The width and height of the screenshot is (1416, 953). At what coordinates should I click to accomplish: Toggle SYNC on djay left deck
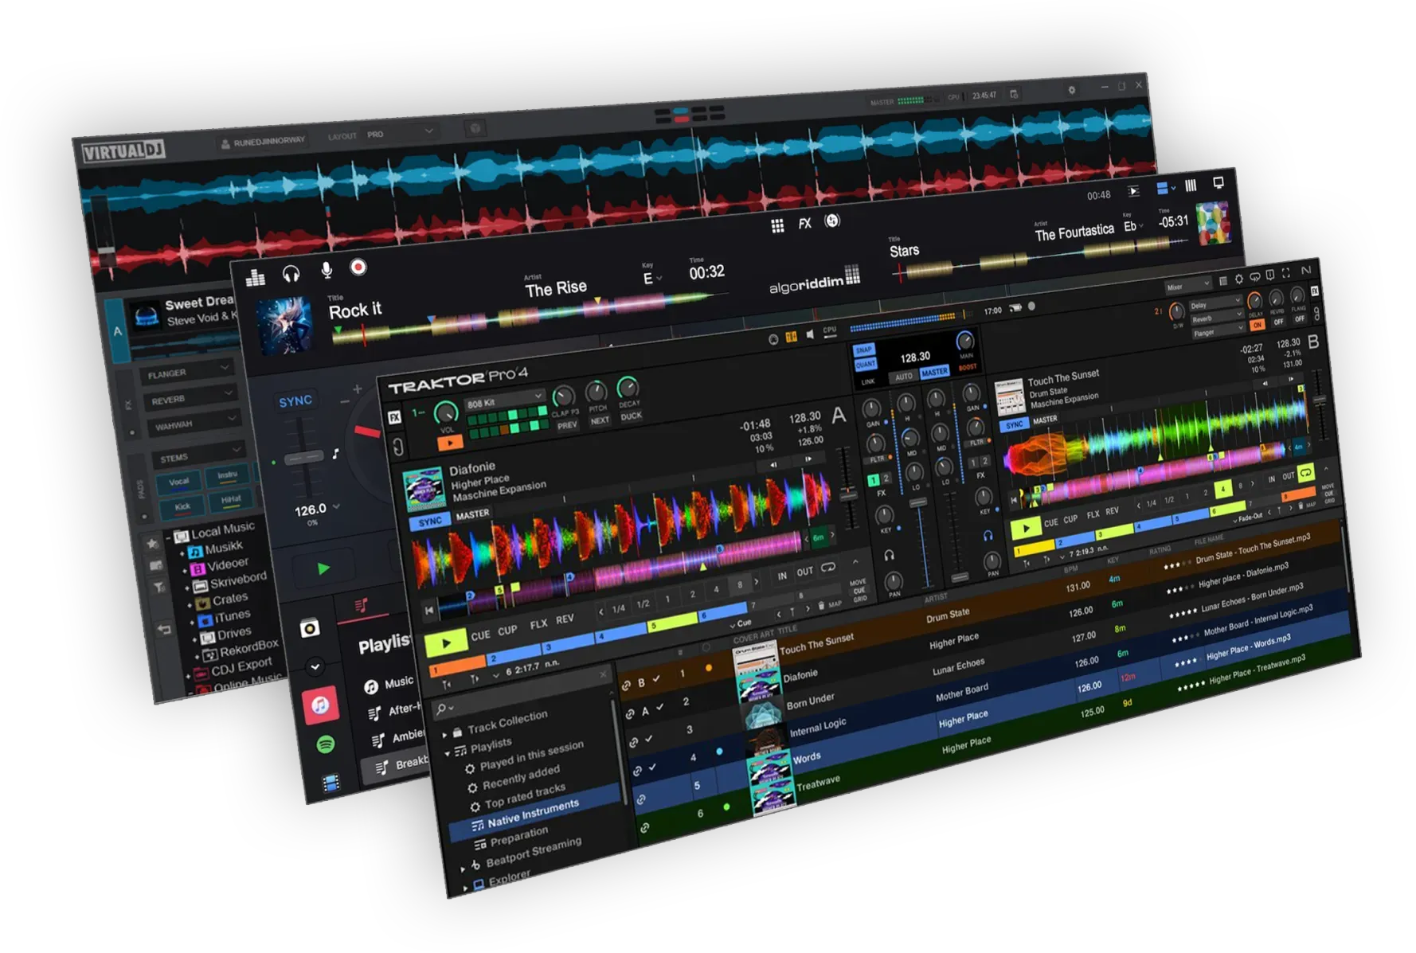tap(295, 401)
